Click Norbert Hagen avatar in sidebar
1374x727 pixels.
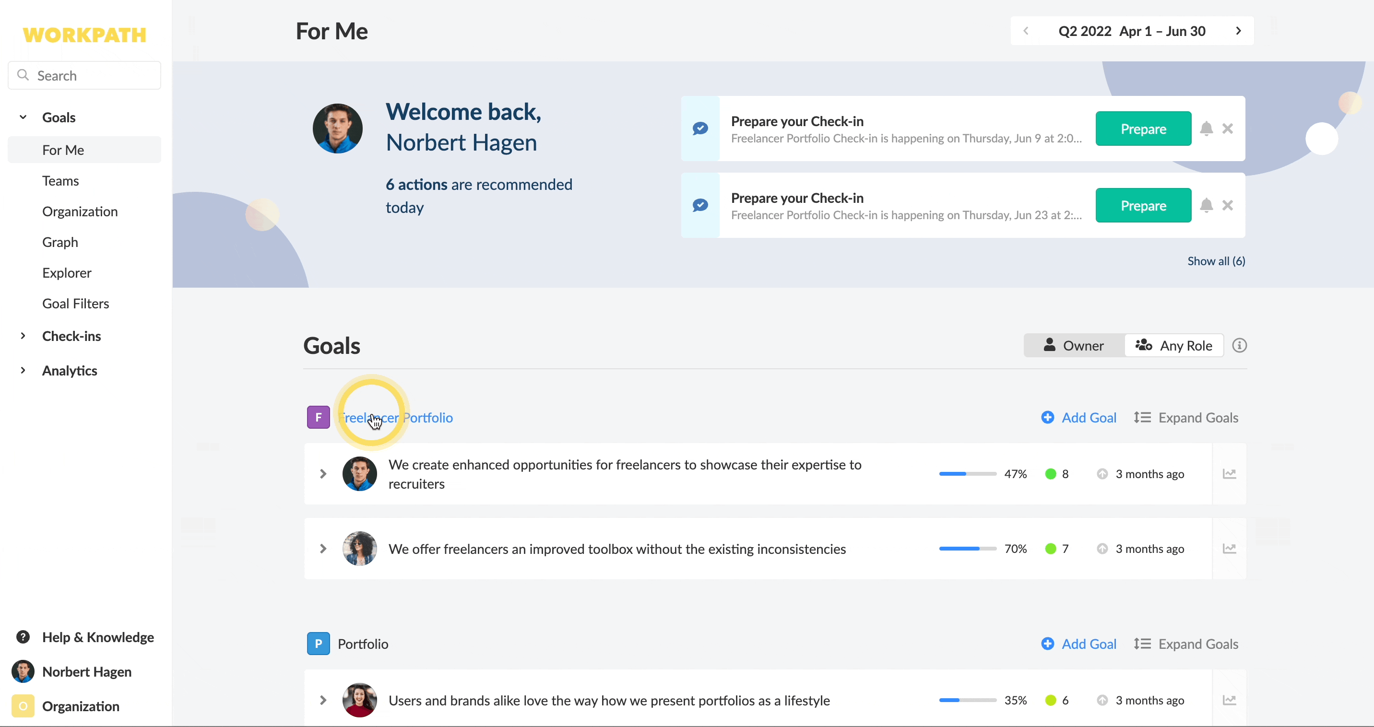click(x=23, y=671)
